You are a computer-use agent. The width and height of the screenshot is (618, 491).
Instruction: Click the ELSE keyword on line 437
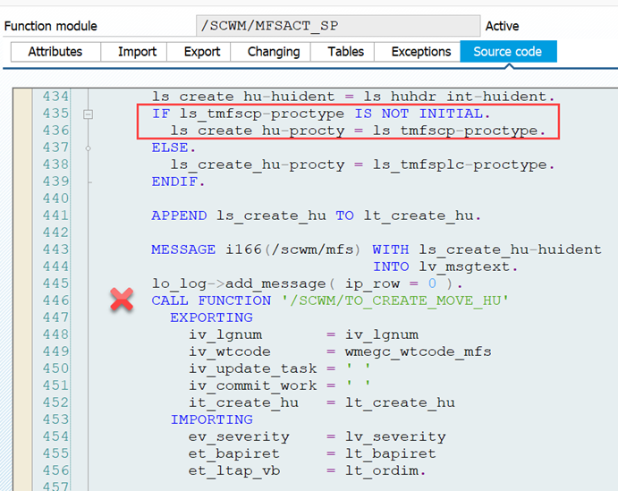pyautogui.click(x=169, y=148)
